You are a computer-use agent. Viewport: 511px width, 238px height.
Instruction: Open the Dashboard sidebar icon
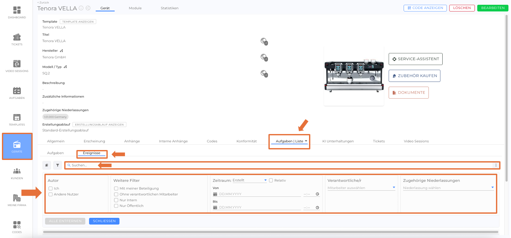click(17, 12)
